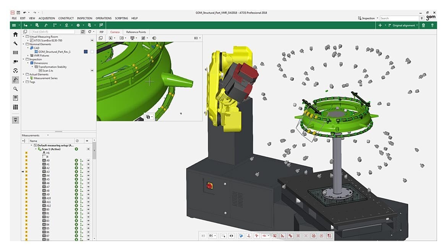
Task: Click the plus icon on green toolbar
Action: tap(380, 25)
